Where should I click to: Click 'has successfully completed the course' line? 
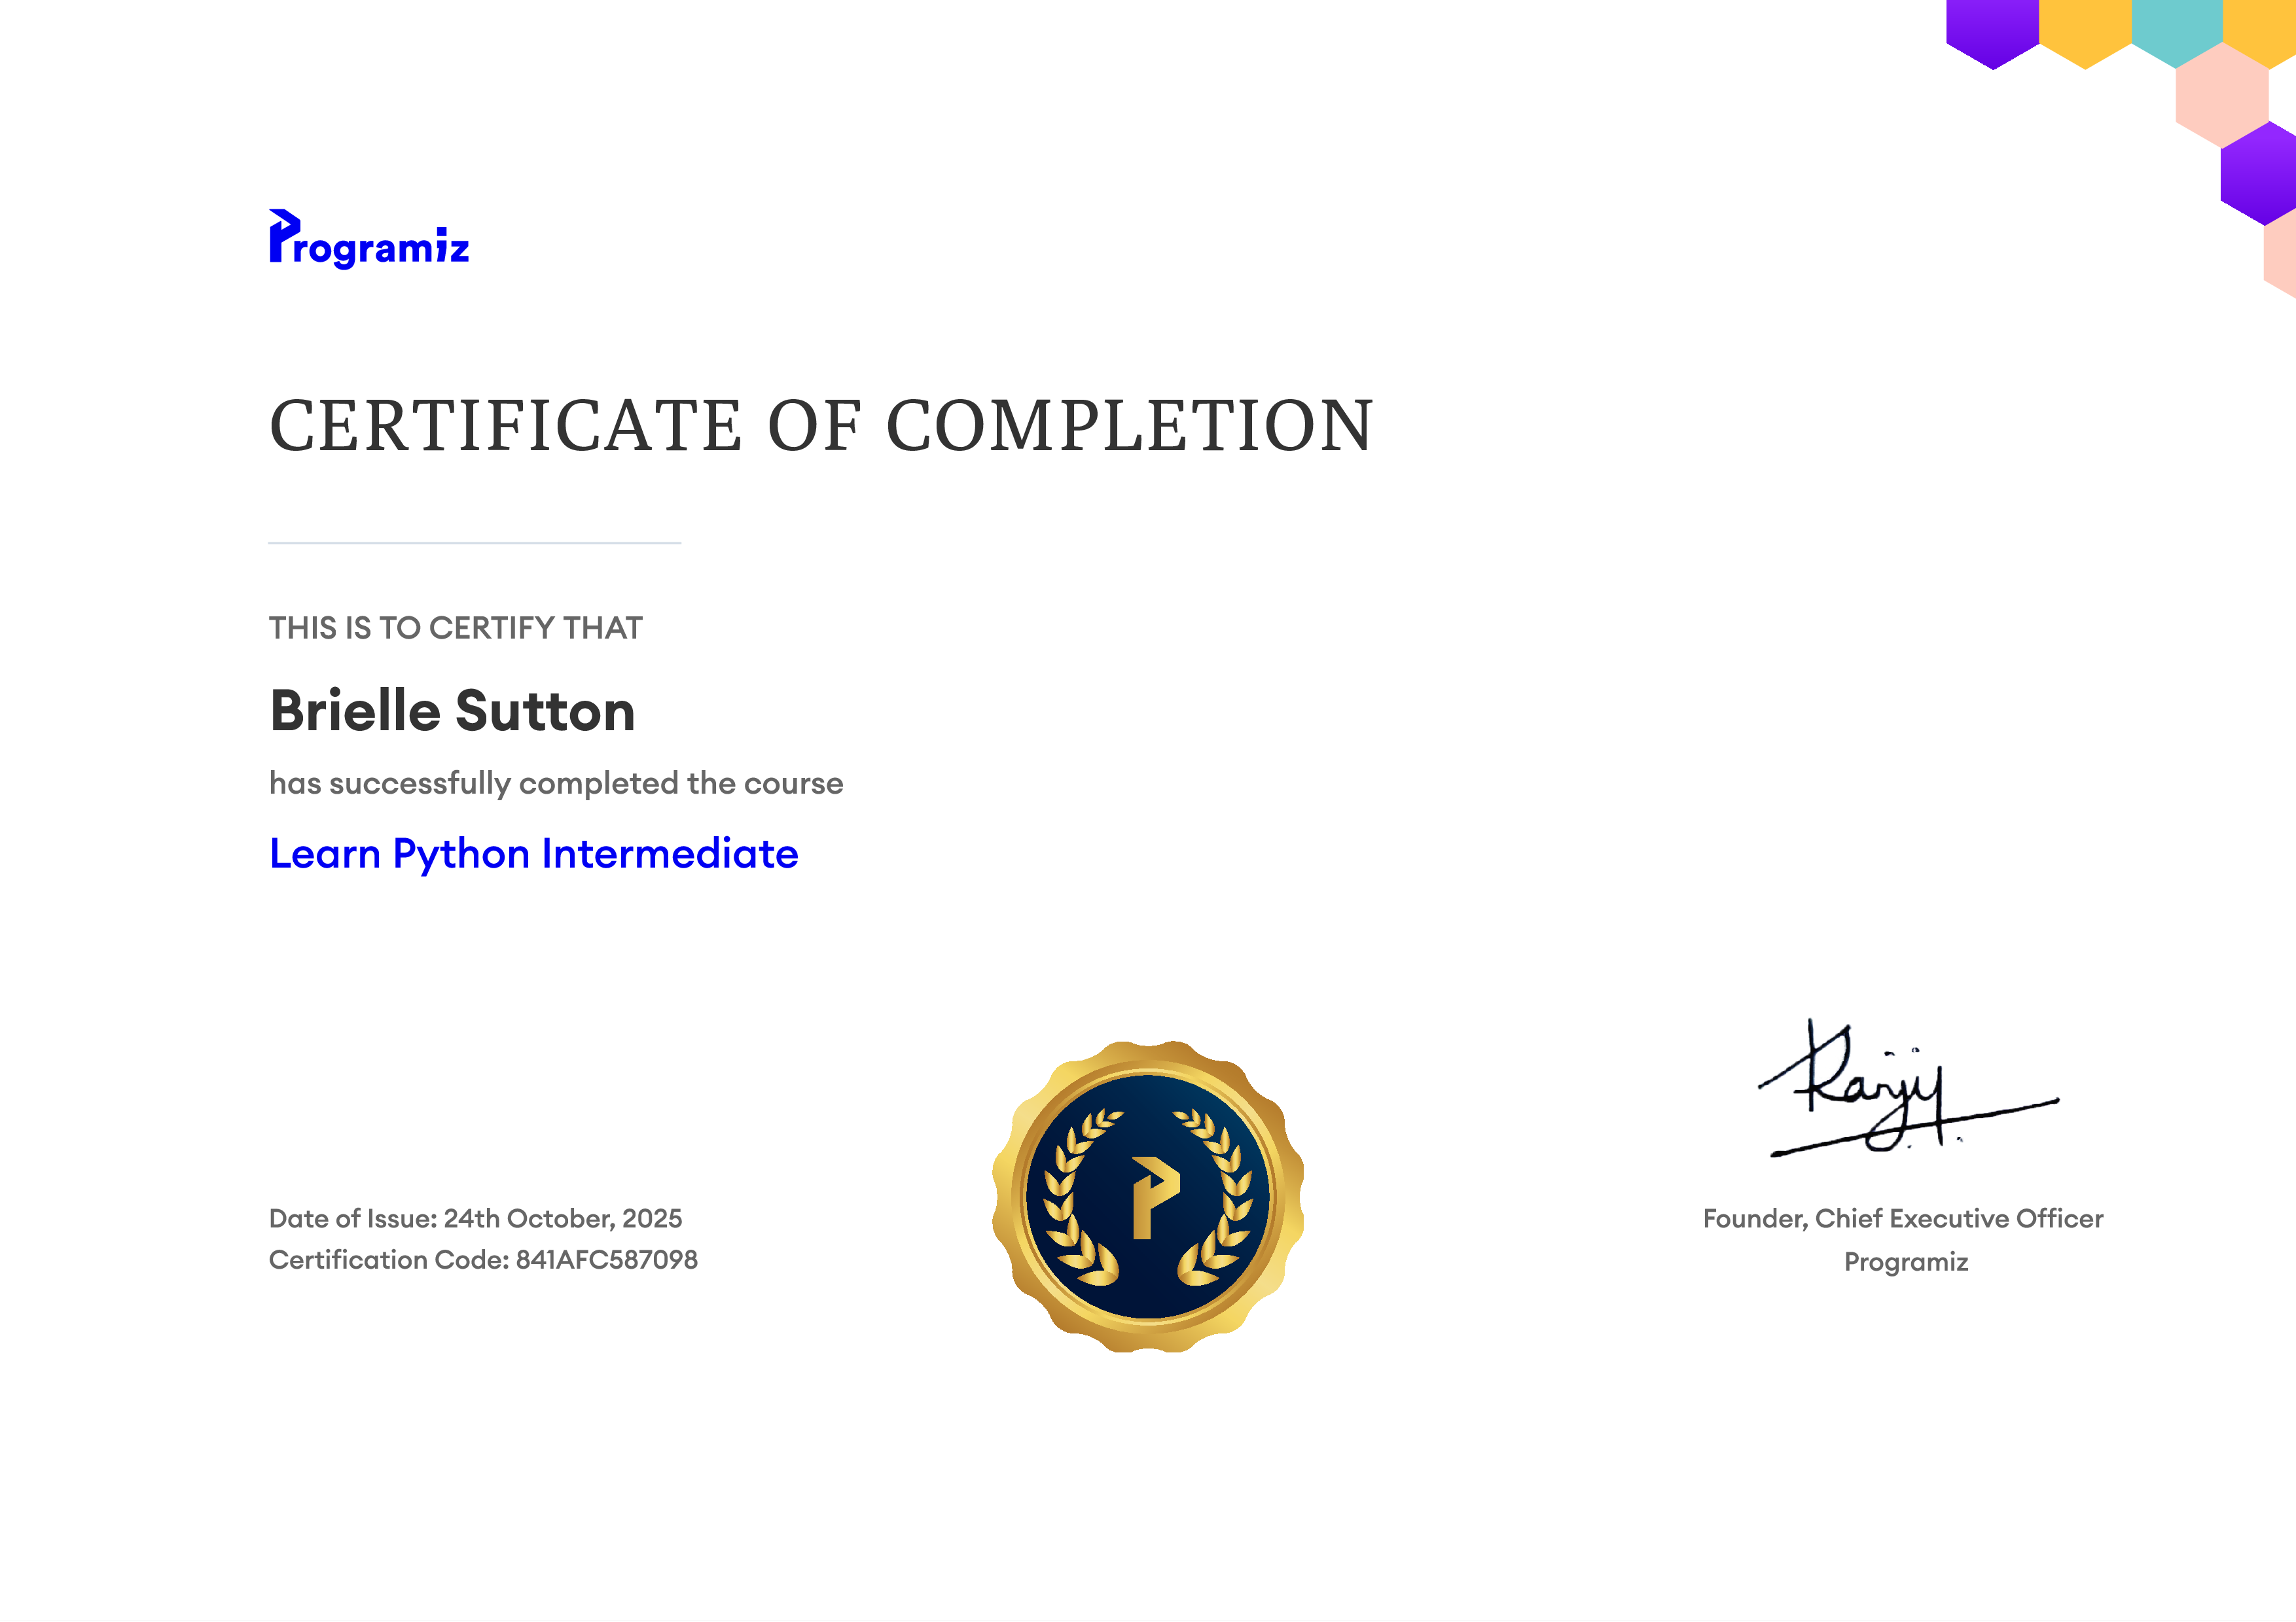tap(556, 783)
